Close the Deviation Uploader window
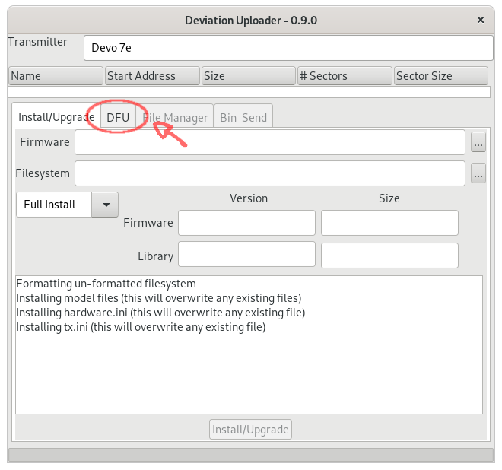This screenshot has width=502, height=470. pyautogui.click(x=480, y=21)
